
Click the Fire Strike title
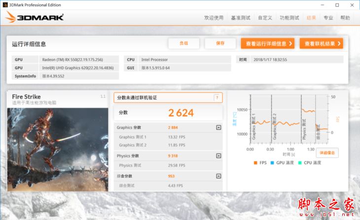[27, 97]
